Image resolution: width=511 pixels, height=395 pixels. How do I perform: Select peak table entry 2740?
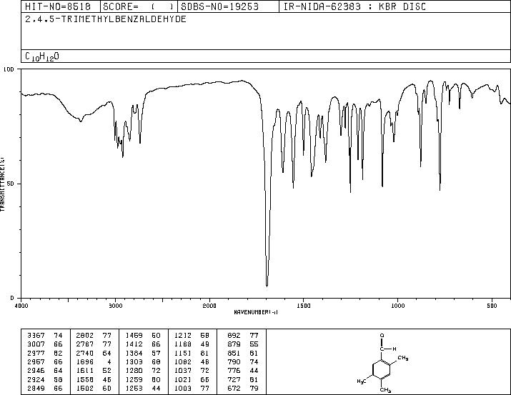pyautogui.click(x=85, y=353)
